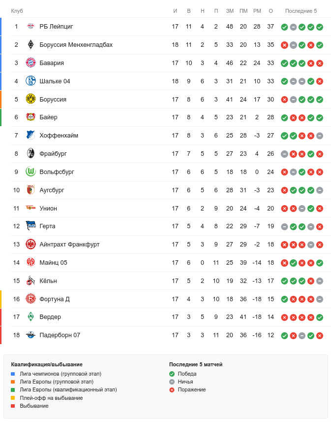Click the Mainz 05 club logo
Viewport: 331px width, 422px height.
click(x=31, y=262)
